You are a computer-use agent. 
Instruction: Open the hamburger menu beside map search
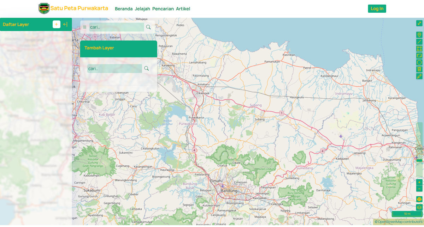[x=85, y=27]
